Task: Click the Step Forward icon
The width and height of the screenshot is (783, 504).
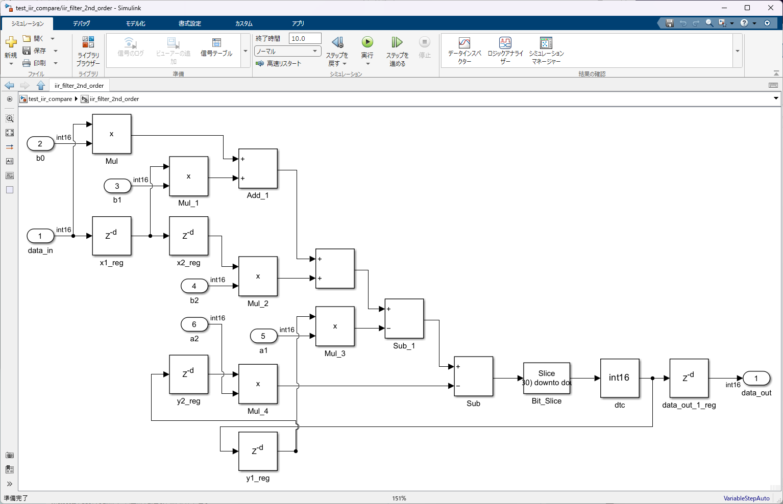Action: (x=397, y=42)
